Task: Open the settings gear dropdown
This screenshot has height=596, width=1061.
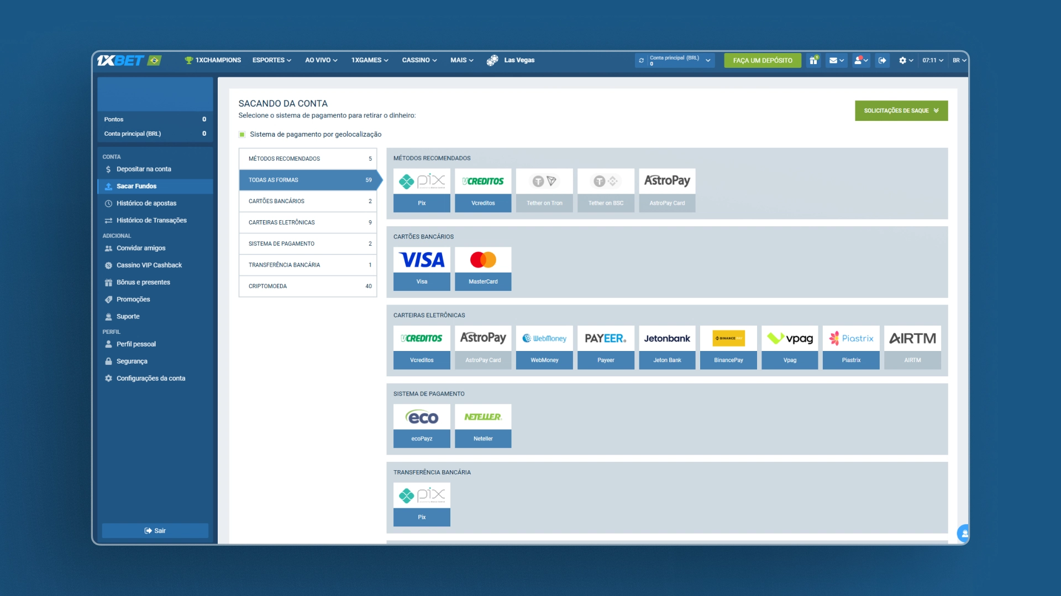Action: pos(906,60)
